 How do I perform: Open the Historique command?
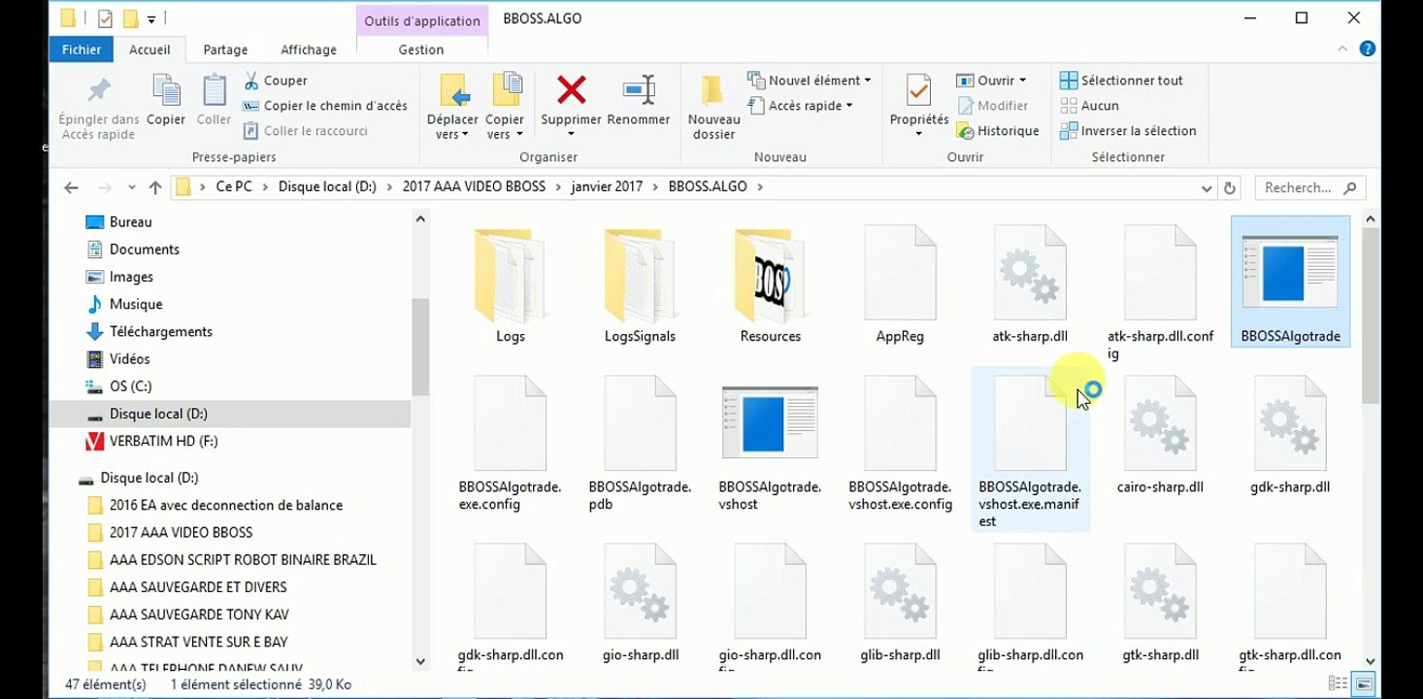point(997,131)
